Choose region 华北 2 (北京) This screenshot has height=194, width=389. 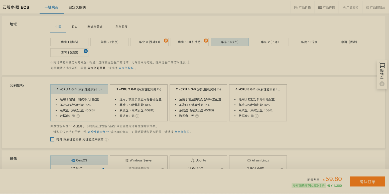[109, 42]
